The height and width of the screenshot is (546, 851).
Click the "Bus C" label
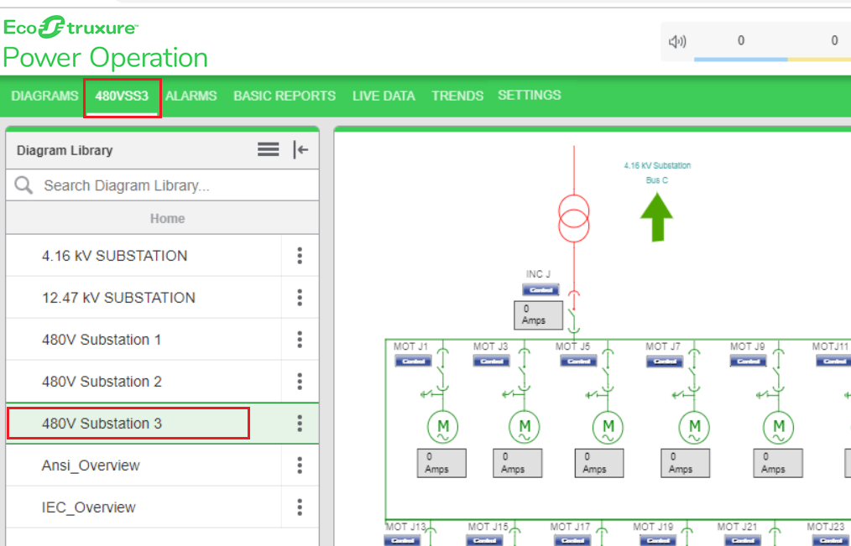click(x=656, y=180)
